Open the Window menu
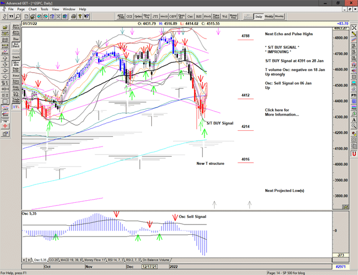This screenshot has height=275, width=358. pyautogui.click(x=69, y=9)
